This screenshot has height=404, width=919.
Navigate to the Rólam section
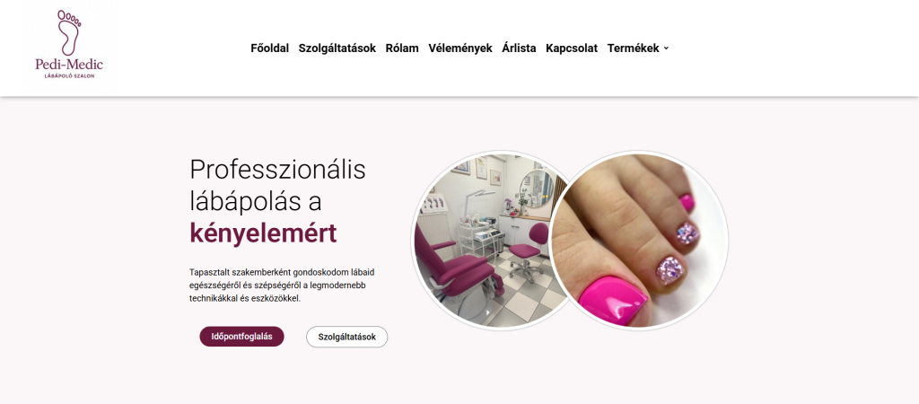pyautogui.click(x=402, y=48)
